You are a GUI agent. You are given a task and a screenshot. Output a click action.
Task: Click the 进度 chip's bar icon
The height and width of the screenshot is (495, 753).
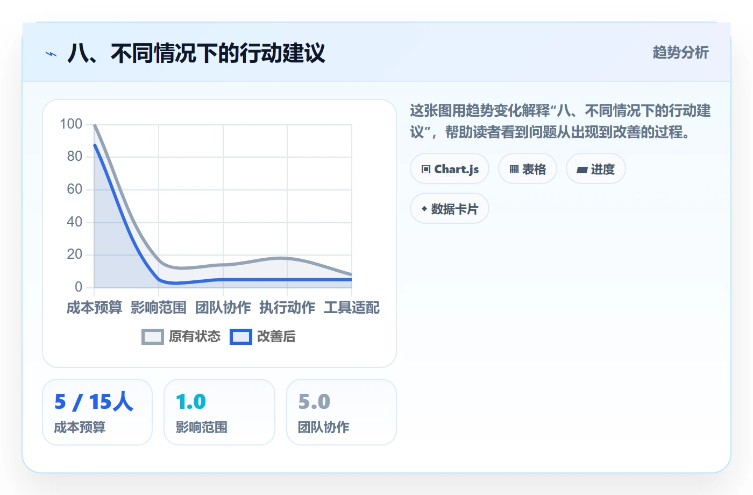pos(582,170)
